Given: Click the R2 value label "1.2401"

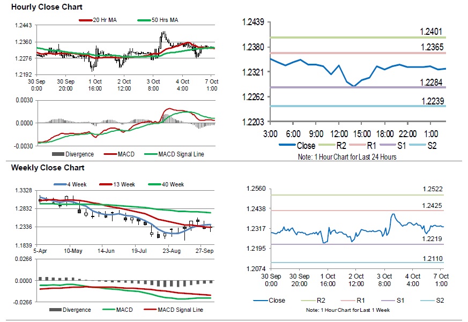Looking at the screenshot, I should pyautogui.click(x=431, y=31).
